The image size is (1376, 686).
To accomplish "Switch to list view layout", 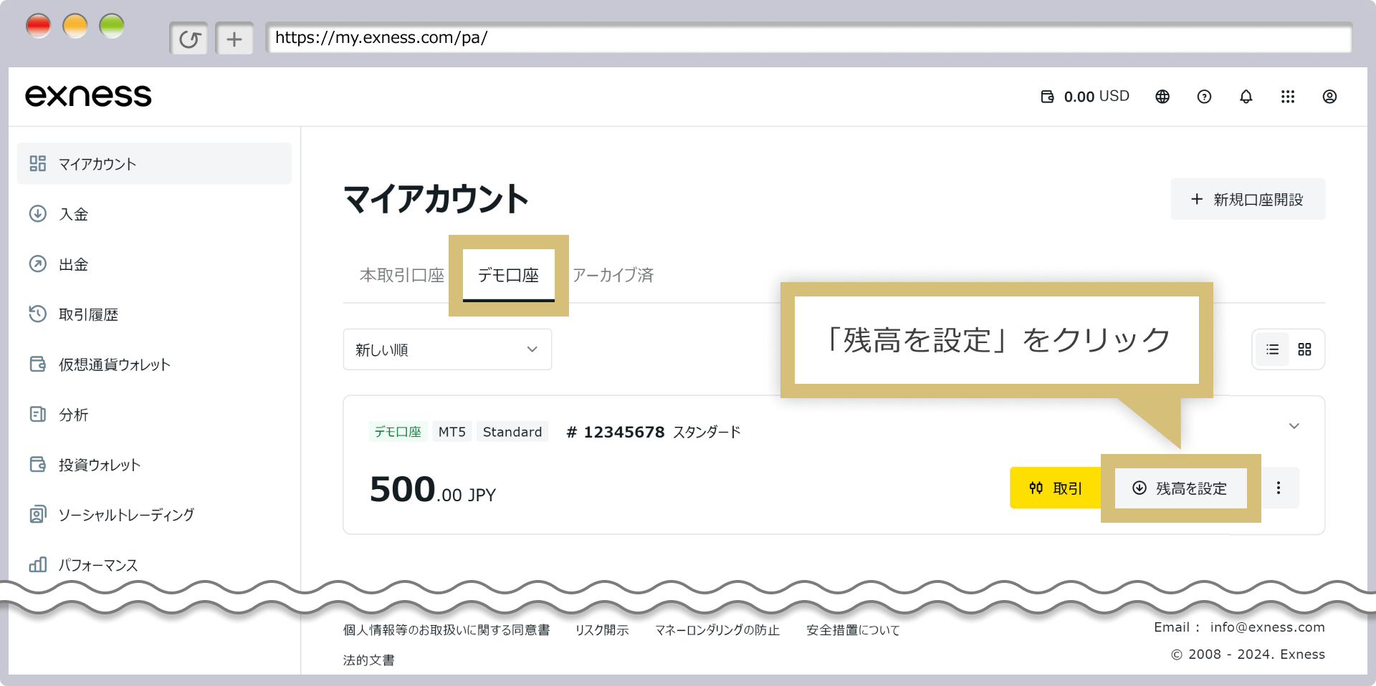I will (x=1272, y=349).
